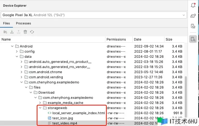Click the vertical scrollbar in file list
This screenshot has height=126, width=199.
click(x=186, y=98)
